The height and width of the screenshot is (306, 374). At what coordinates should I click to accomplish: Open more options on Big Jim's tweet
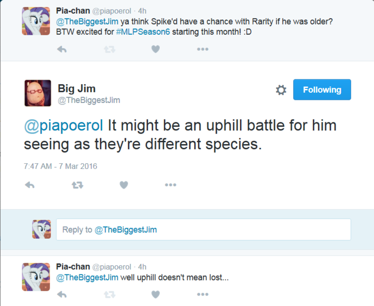click(x=170, y=185)
